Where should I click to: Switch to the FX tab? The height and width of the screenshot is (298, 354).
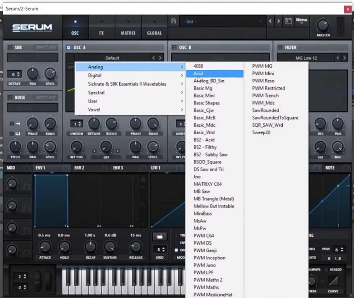point(101,28)
